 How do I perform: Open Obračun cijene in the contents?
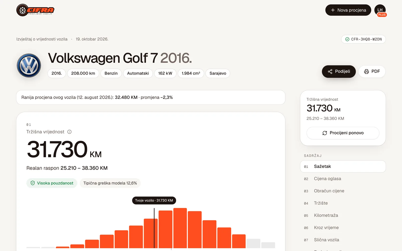coord(343,191)
